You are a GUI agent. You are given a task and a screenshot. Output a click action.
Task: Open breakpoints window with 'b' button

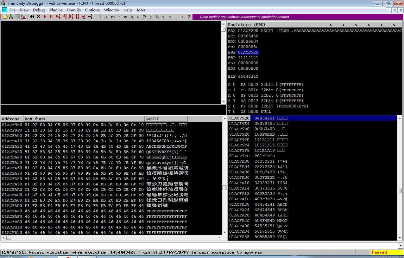click(x=157, y=17)
